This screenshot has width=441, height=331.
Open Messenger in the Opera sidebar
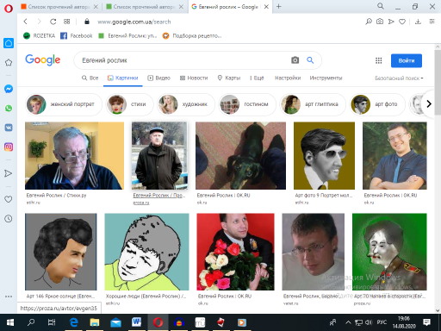(9, 89)
